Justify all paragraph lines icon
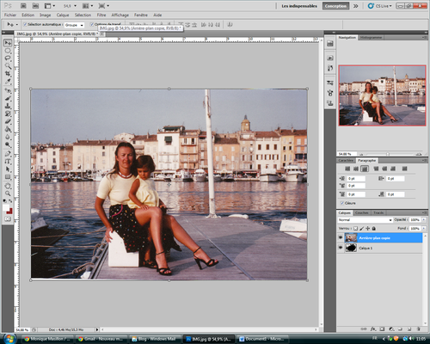The width and height of the screenshot is (430, 344). click(404, 169)
